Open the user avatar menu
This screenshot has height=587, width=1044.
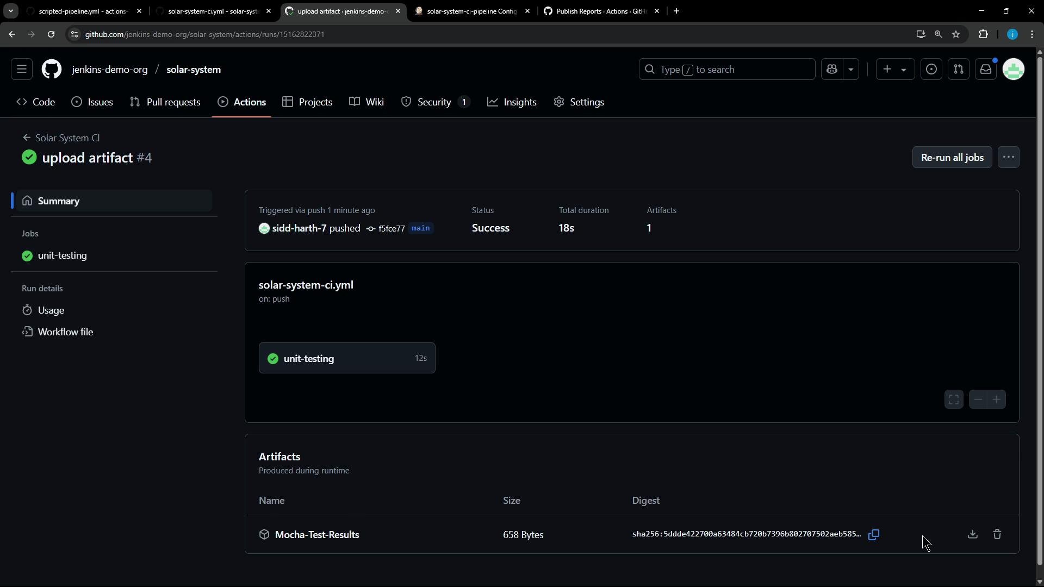(x=1014, y=70)
